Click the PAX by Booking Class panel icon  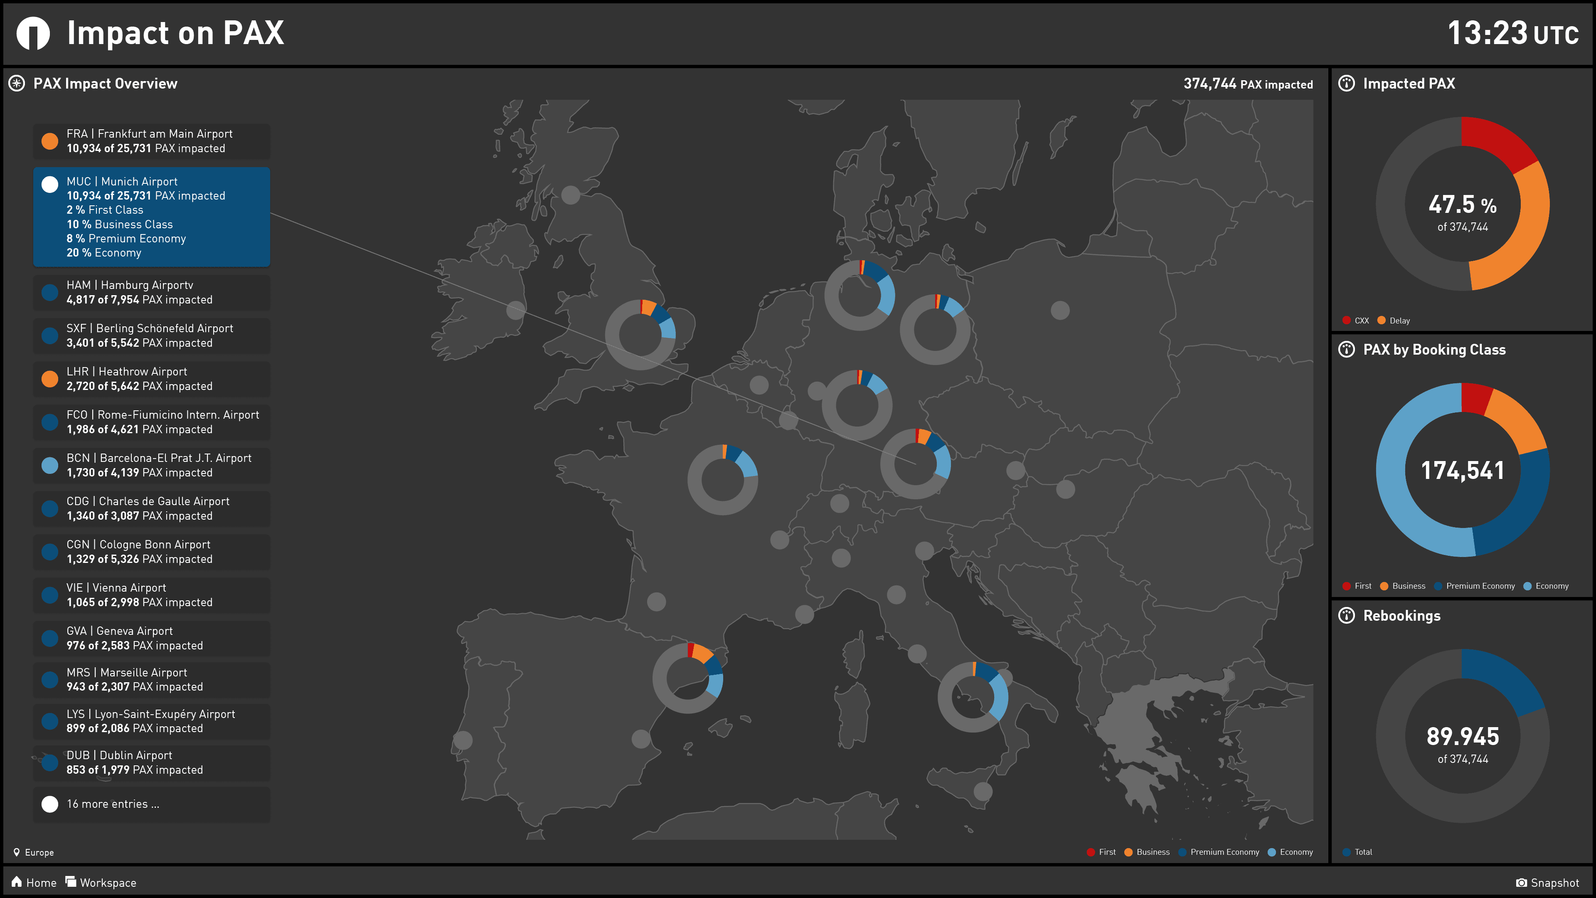click(x=1346, y=350)
